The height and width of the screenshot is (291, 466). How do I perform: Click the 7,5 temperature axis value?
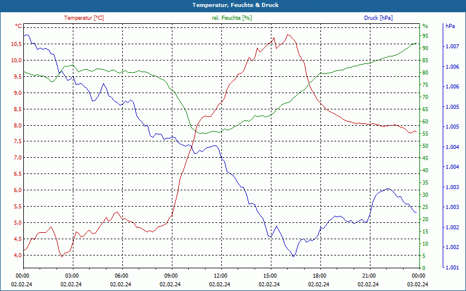click(18, 141)
